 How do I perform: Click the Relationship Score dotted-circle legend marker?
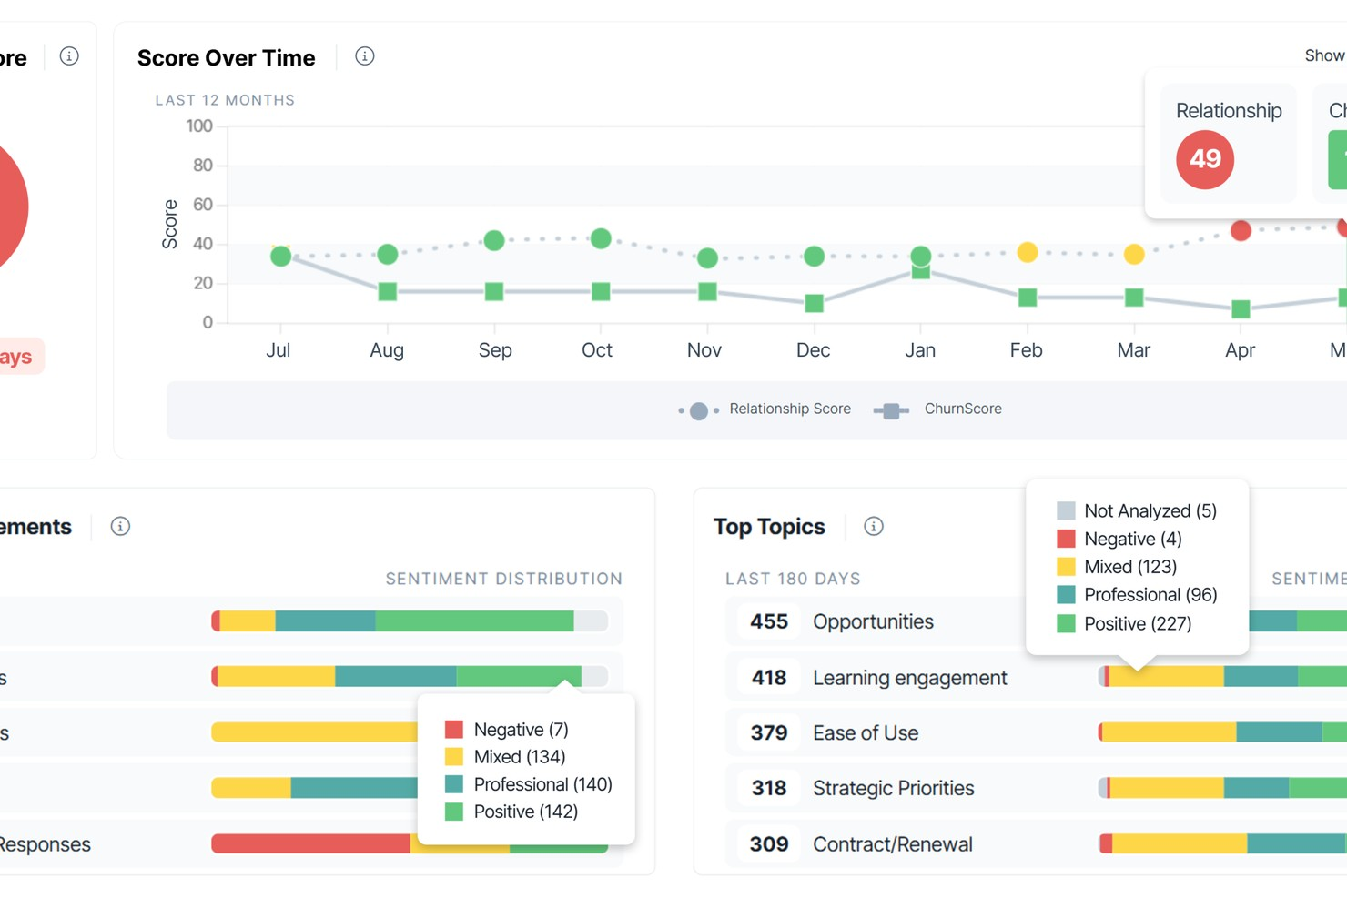pyautogui.click(x=698, y=409)
